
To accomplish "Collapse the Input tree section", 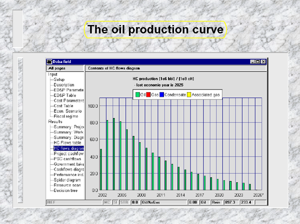I will 52,74.
